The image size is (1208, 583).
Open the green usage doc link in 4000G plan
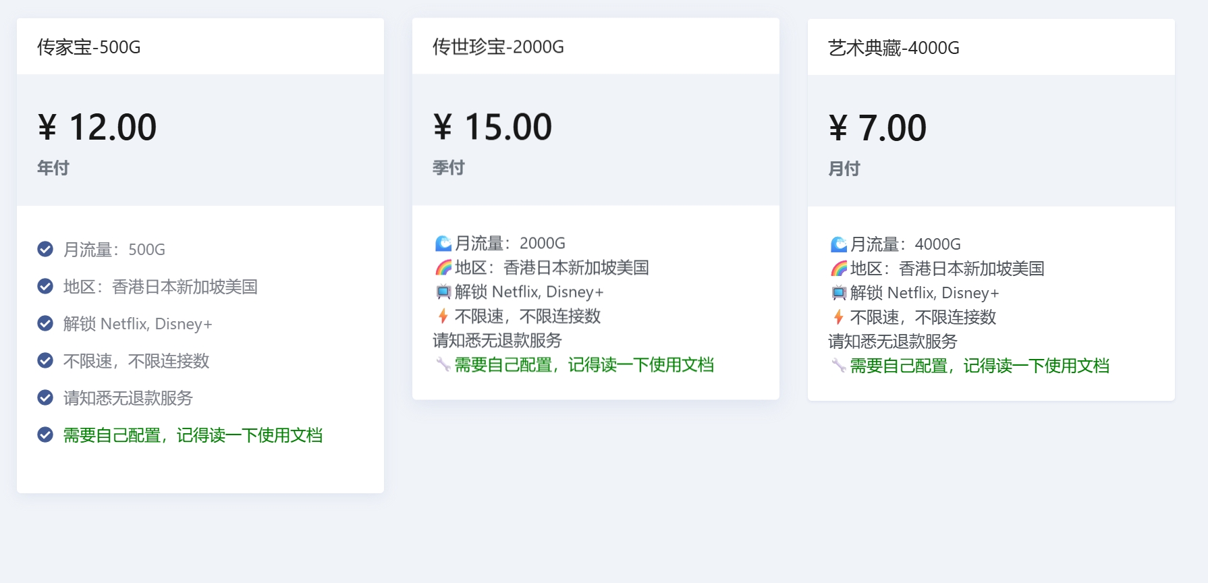click(x=979, y=366)
